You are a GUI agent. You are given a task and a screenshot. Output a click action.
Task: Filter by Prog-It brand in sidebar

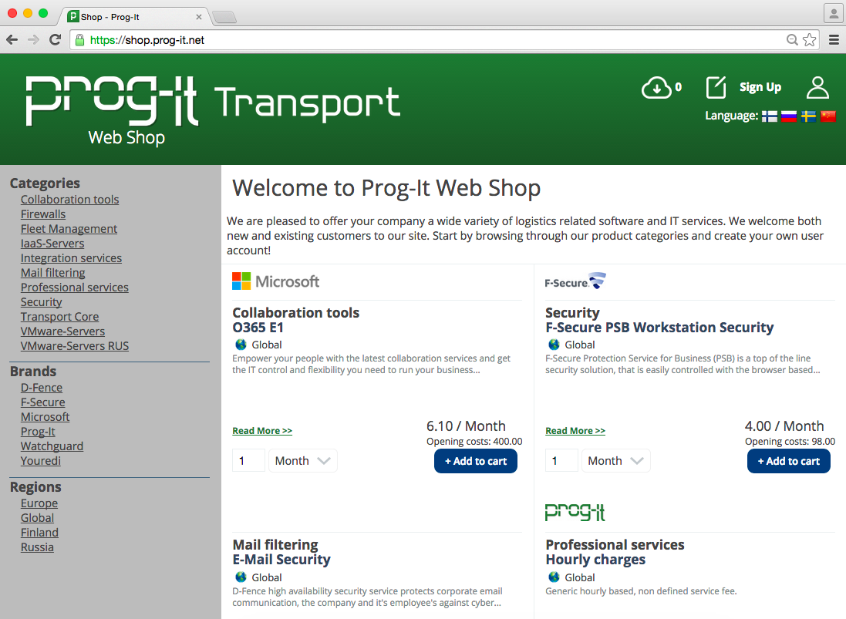(38, 431)
